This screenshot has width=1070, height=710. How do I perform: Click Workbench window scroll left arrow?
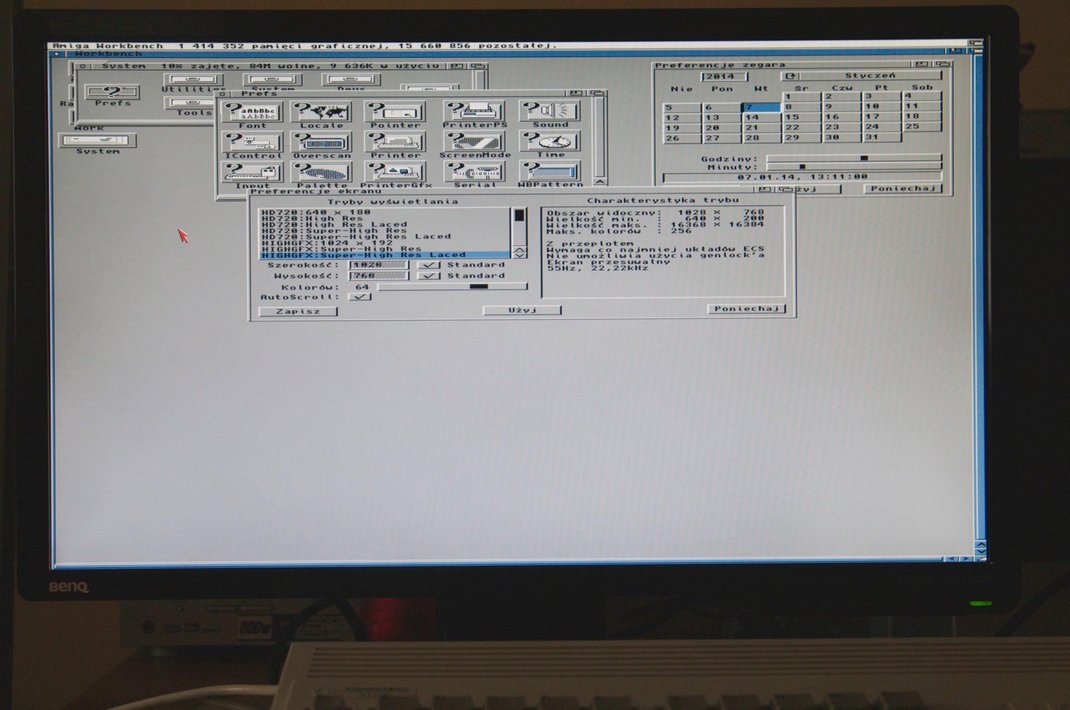point(952,559)
